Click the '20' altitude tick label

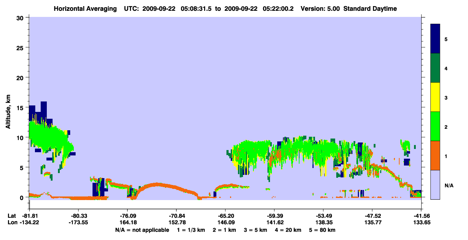tap(21, 77)
